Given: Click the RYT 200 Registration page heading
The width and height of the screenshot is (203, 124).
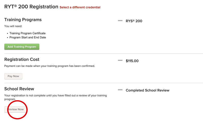Looking at the screenshot, I should [x=31, y=7].
